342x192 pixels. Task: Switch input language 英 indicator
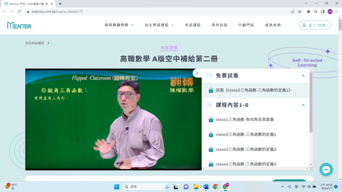point(297,187)
